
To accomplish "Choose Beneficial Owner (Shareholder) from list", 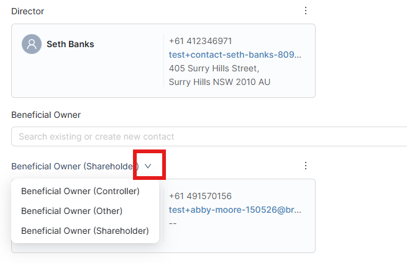I will coord(85,231).
